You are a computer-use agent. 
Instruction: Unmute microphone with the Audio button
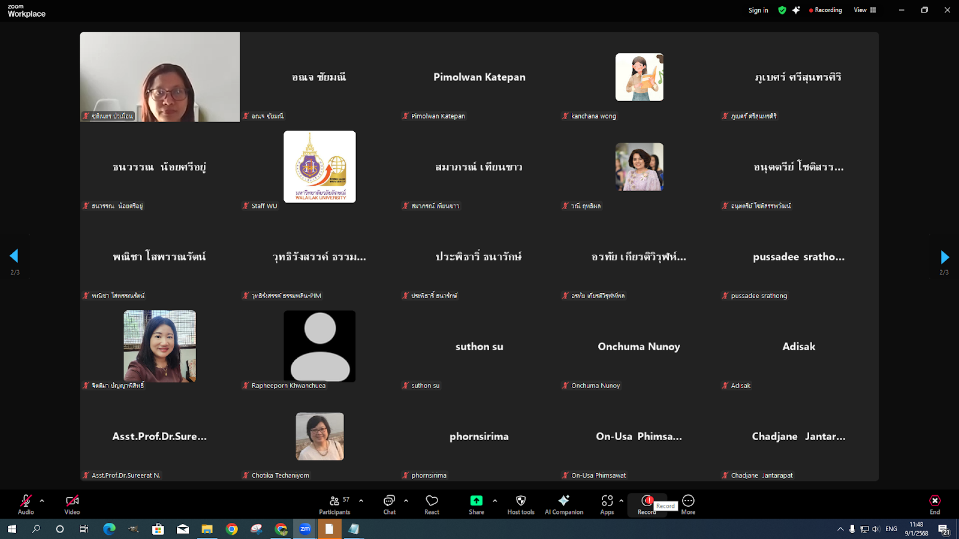point(26,504)
